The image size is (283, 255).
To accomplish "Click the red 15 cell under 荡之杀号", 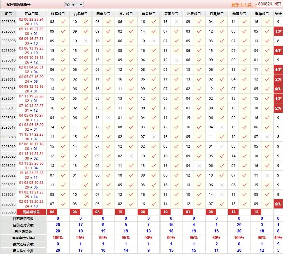I will pos(120,212).
